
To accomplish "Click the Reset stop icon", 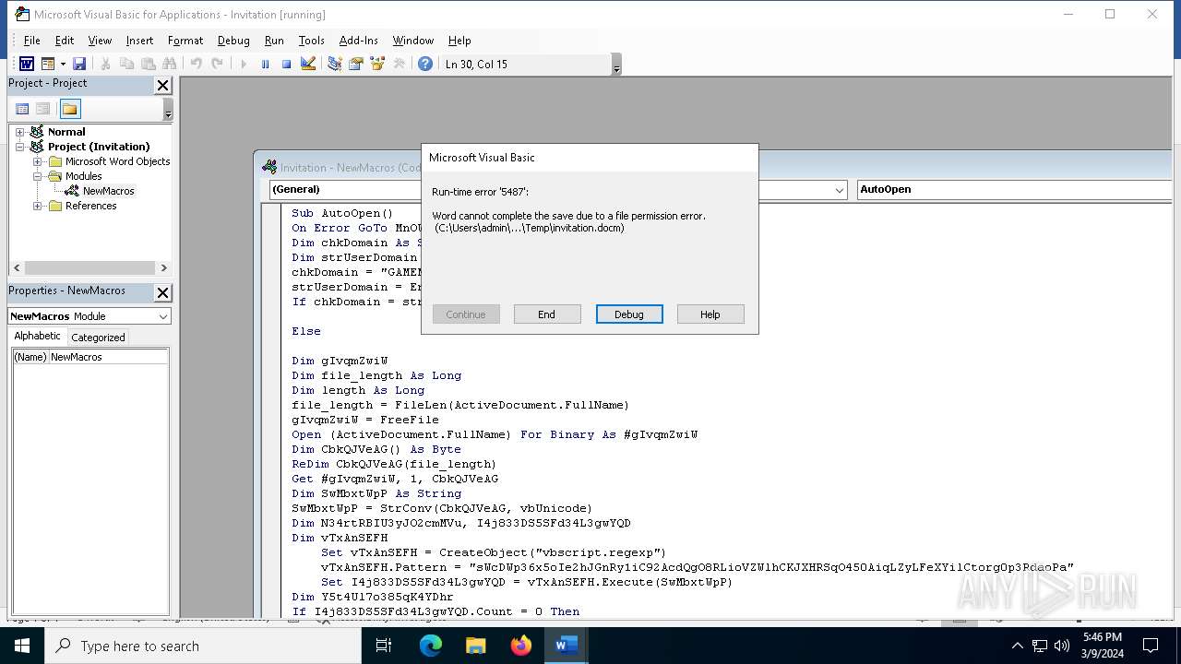I will [286, 64].
